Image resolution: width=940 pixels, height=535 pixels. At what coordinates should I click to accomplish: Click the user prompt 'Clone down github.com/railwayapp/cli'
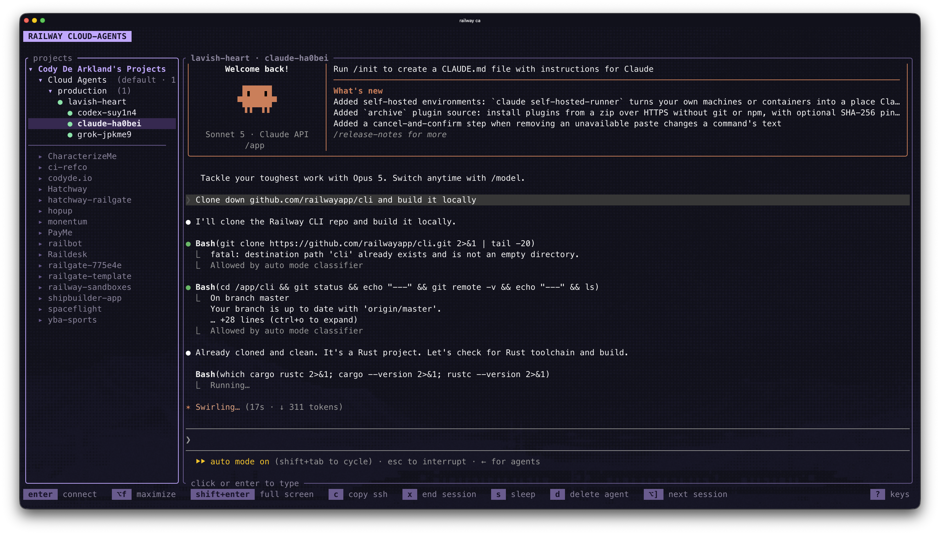(x=547, y=200)
